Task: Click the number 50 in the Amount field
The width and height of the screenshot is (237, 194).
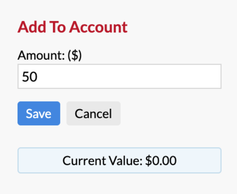Action: coord(29,77)
